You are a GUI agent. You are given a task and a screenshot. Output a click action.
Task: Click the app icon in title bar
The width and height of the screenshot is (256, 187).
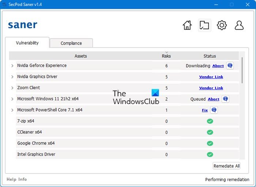(x=4, y=4)
